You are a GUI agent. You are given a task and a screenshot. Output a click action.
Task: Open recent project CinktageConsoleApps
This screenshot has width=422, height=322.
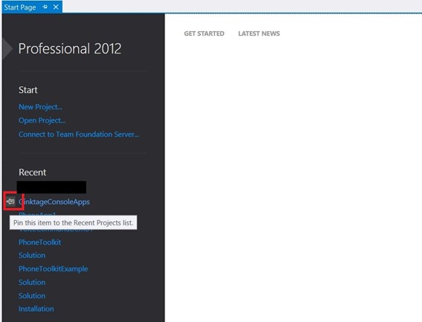(x=54, y=202)
